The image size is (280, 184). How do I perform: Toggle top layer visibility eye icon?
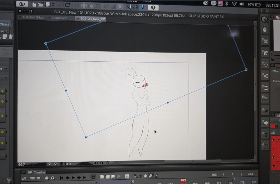click(274, 140)
